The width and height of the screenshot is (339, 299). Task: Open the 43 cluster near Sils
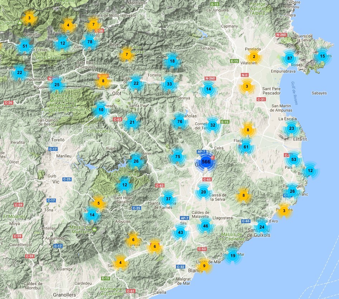coord(180,232)
